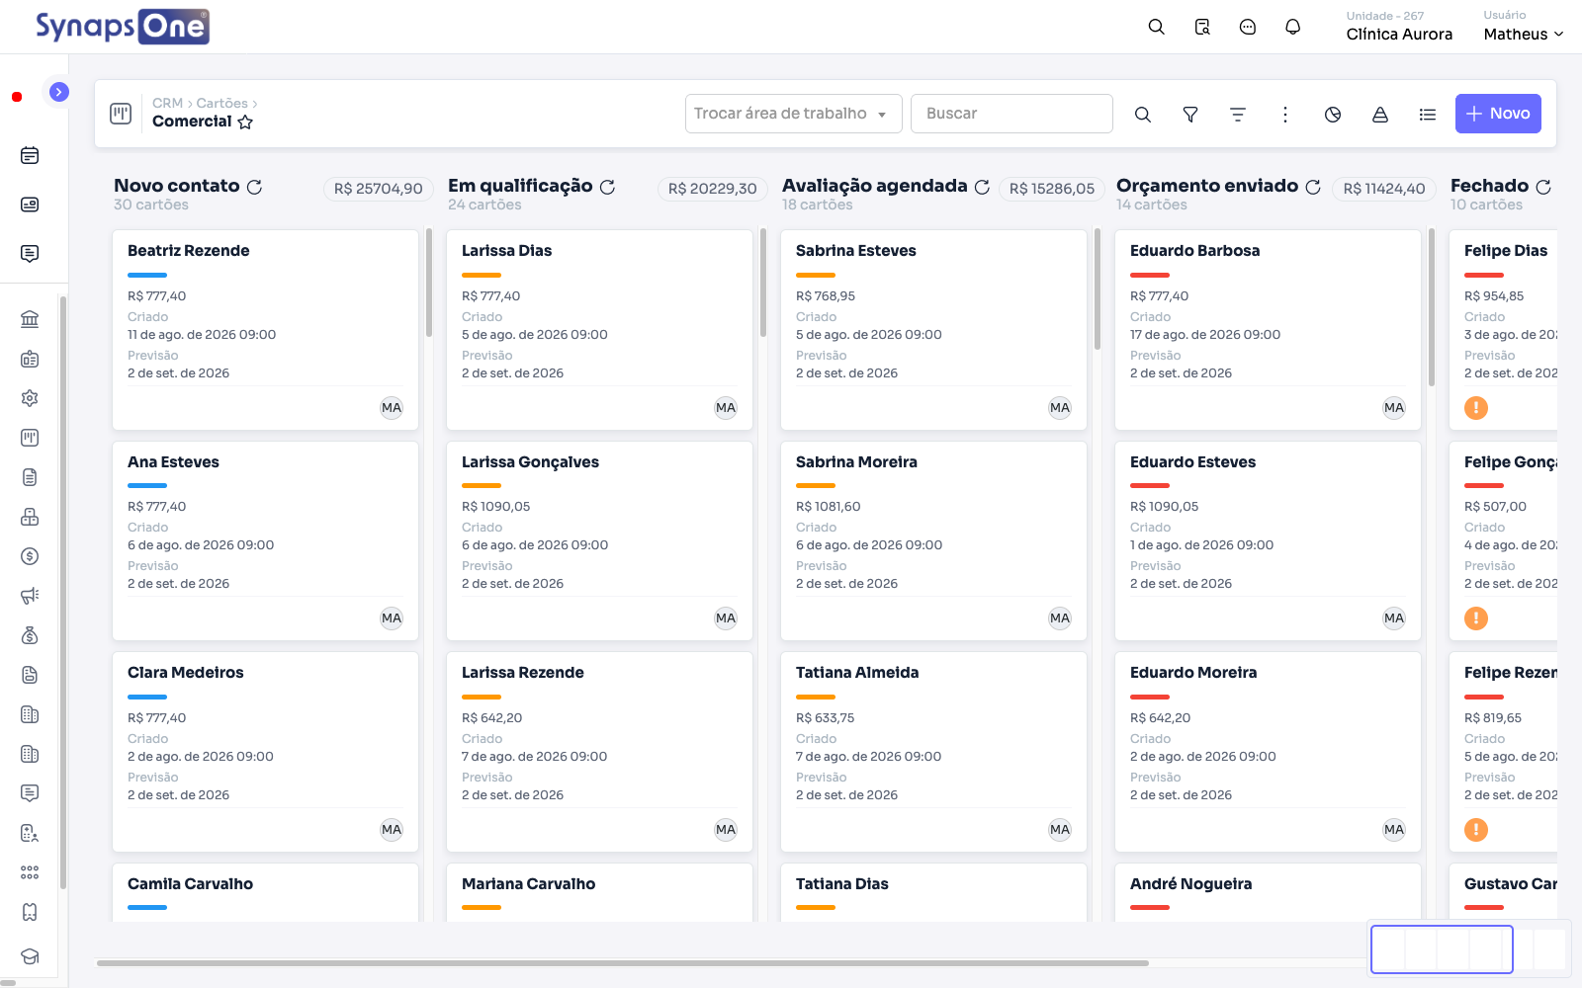Image resolution: width=1582 pixels, height=988 pixels.
Task: Refresh the Novo contato column
Action: coord(254,187)
